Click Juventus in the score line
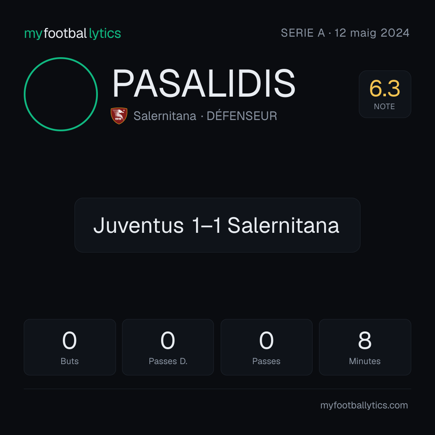Image resolution: width=435 pixels, height=435 pixels. point(139,225)
